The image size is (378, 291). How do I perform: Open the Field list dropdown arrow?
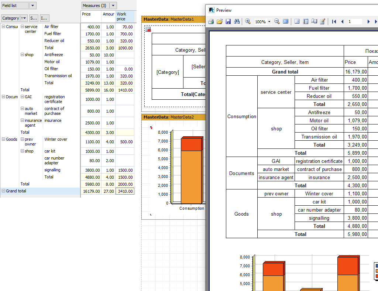coord(32,6)
